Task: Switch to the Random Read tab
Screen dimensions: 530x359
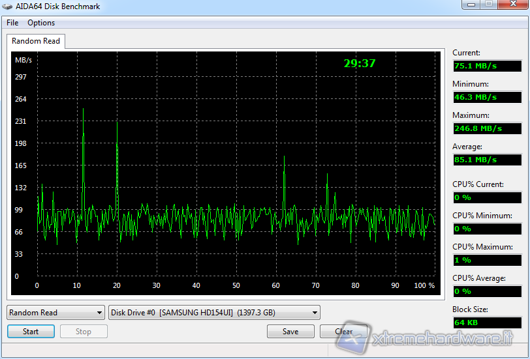Action: [36, 41]
